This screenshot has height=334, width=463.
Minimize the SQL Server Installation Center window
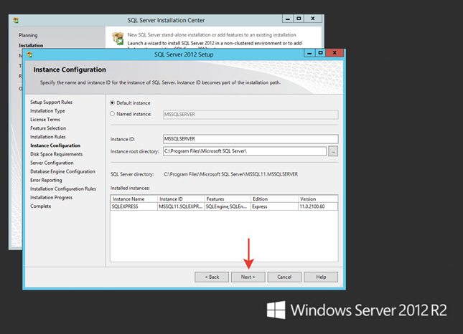point(288,19)
